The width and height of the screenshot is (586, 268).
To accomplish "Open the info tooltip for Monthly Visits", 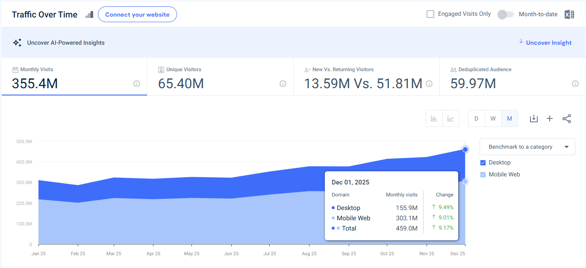I will pyautogui.click(x=136, y=84).
